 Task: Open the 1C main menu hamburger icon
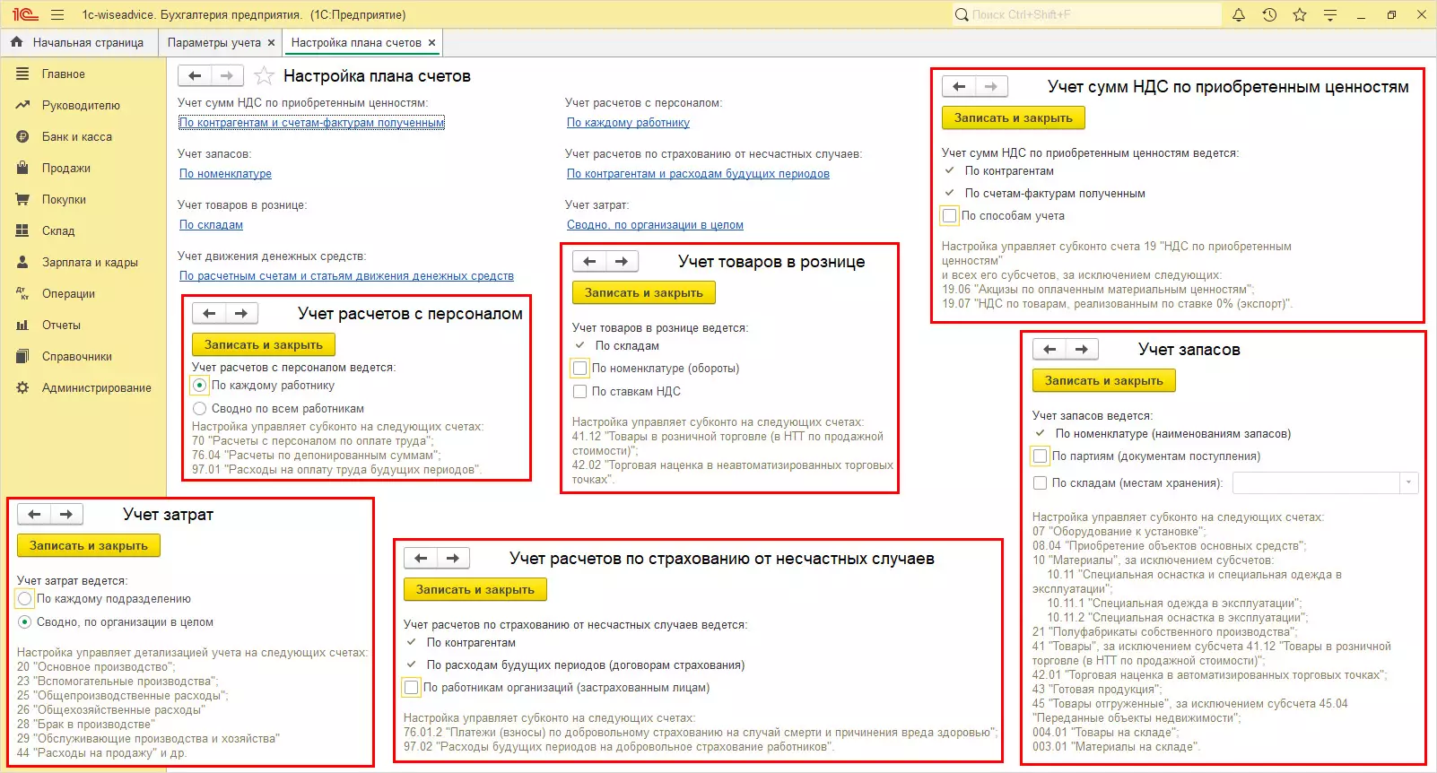(x=57, y=14)
